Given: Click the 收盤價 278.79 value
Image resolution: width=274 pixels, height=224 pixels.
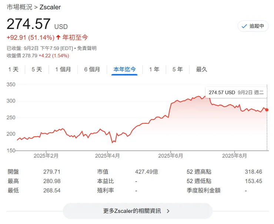Looking at the screenshot, I should pos(30,56).
